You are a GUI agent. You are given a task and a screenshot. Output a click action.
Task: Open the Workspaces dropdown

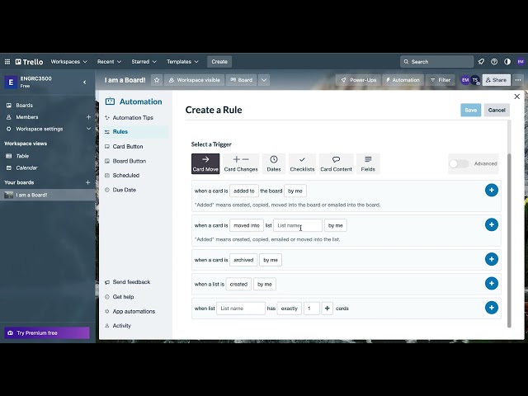[69, 62]
